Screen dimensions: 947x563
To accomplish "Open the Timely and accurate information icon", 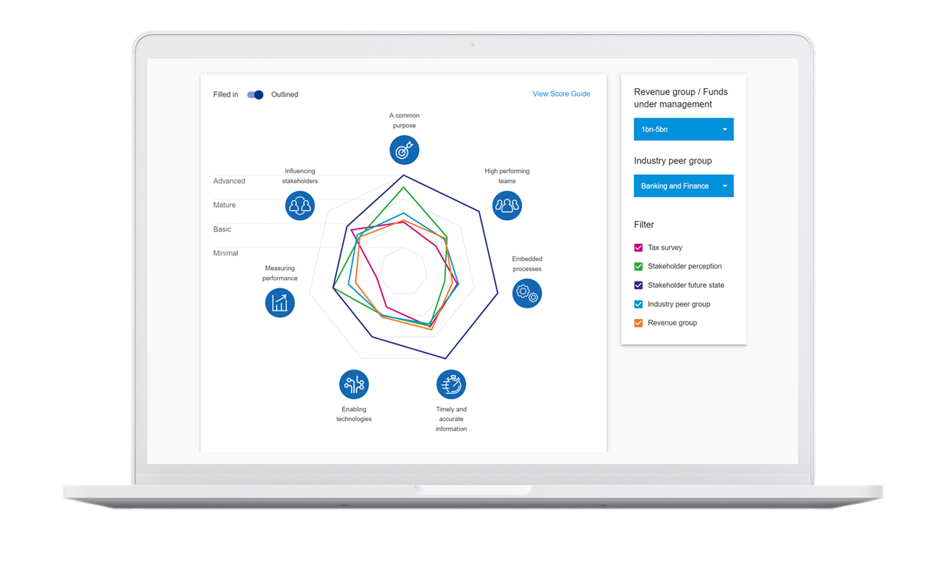I will click(x=451, y=384).
